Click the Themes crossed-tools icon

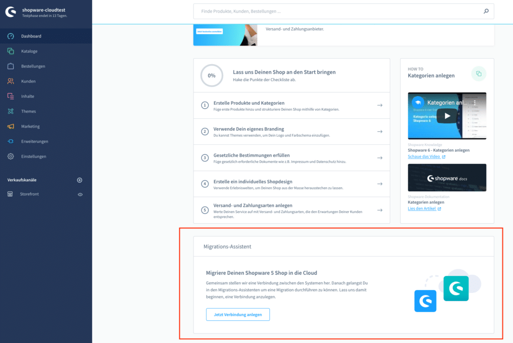(11, 111)
